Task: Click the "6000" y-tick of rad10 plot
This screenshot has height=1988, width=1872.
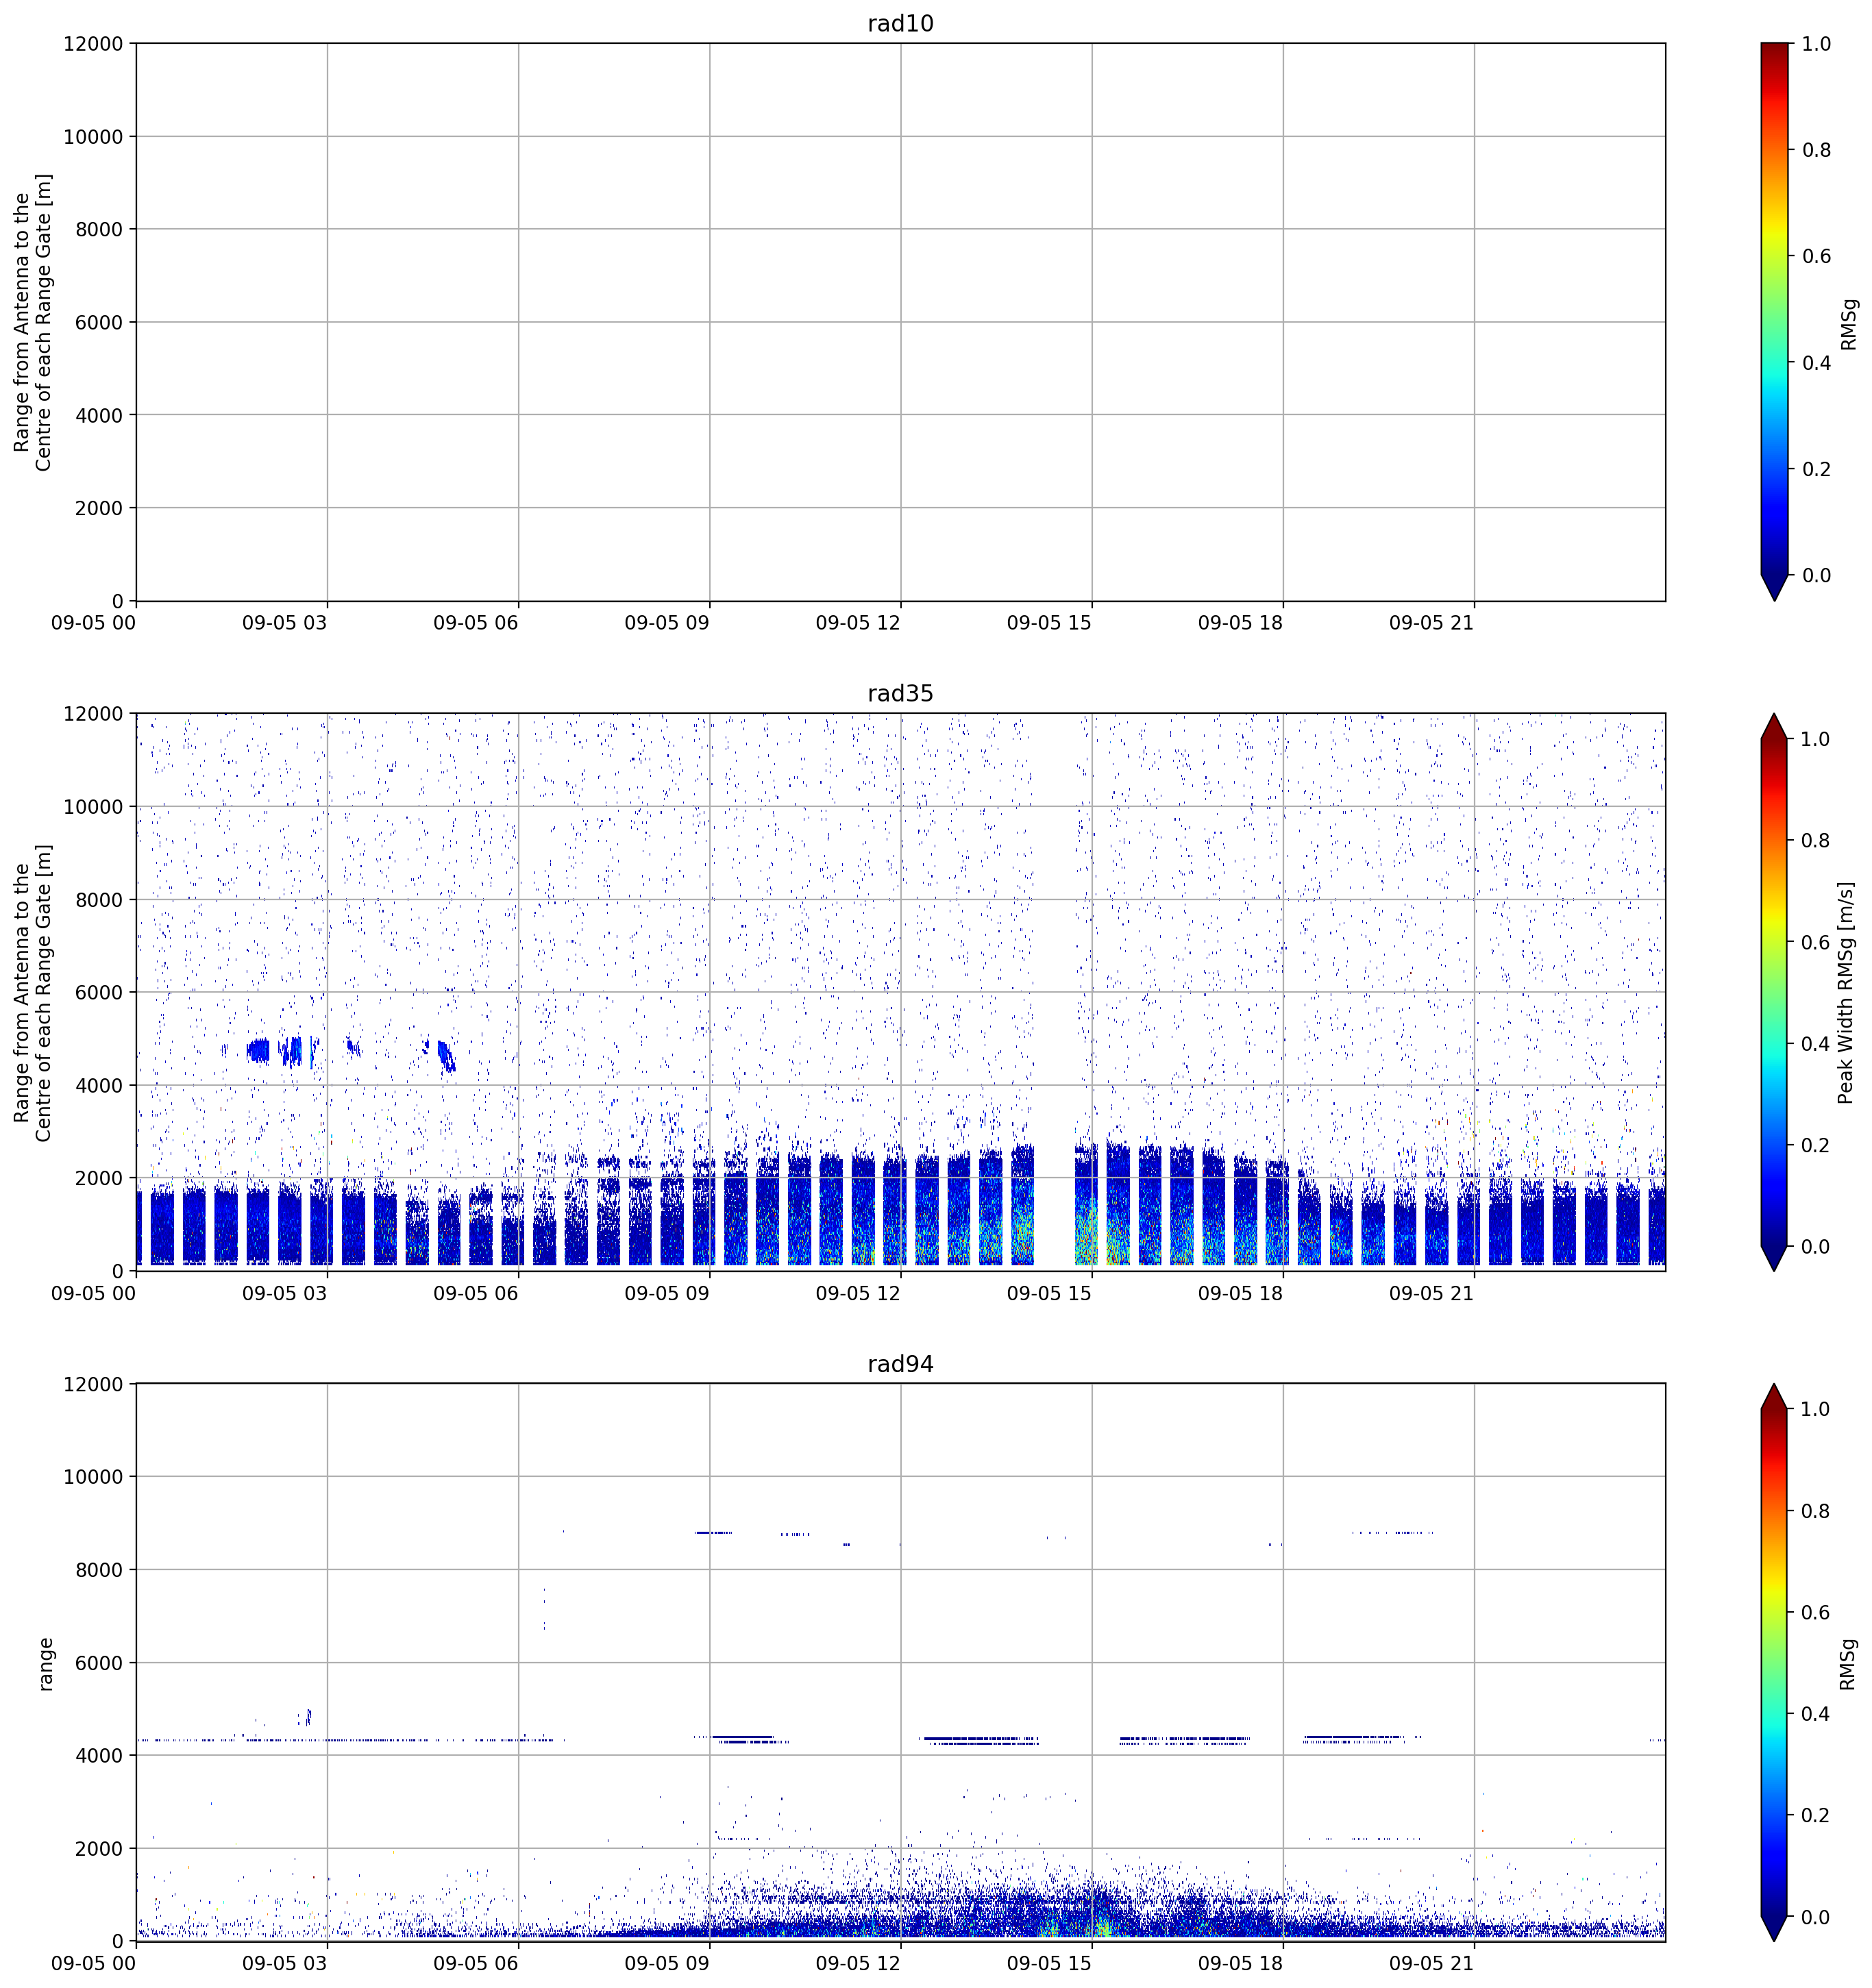Action: pyautogui.click(x=100, y=323)
